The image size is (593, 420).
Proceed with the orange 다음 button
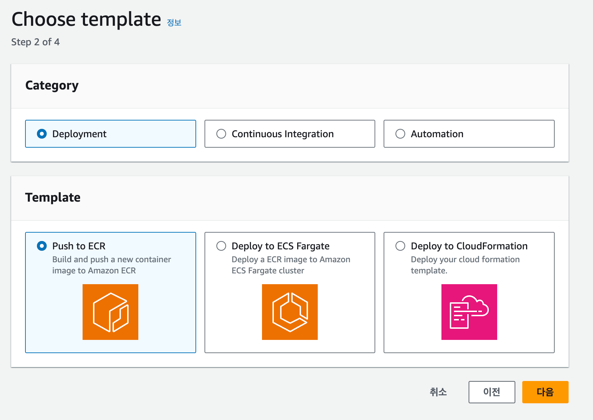[x=545, y=392]
